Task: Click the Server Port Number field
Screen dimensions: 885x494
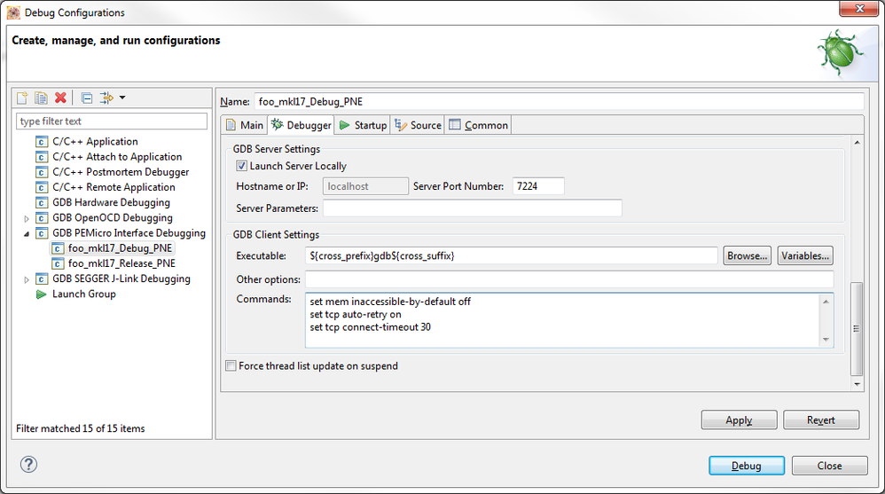Action: pyautogui.click(x=538, y=186)
